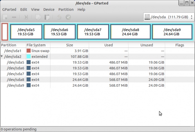195x132 pixels.
Task: Click the Flags column header
Action: (180, 45)
